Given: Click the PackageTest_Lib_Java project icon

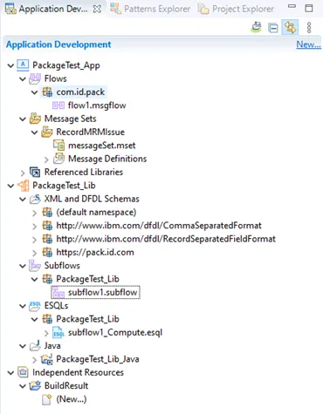Looking at the screenshot, I should [47, 359].
